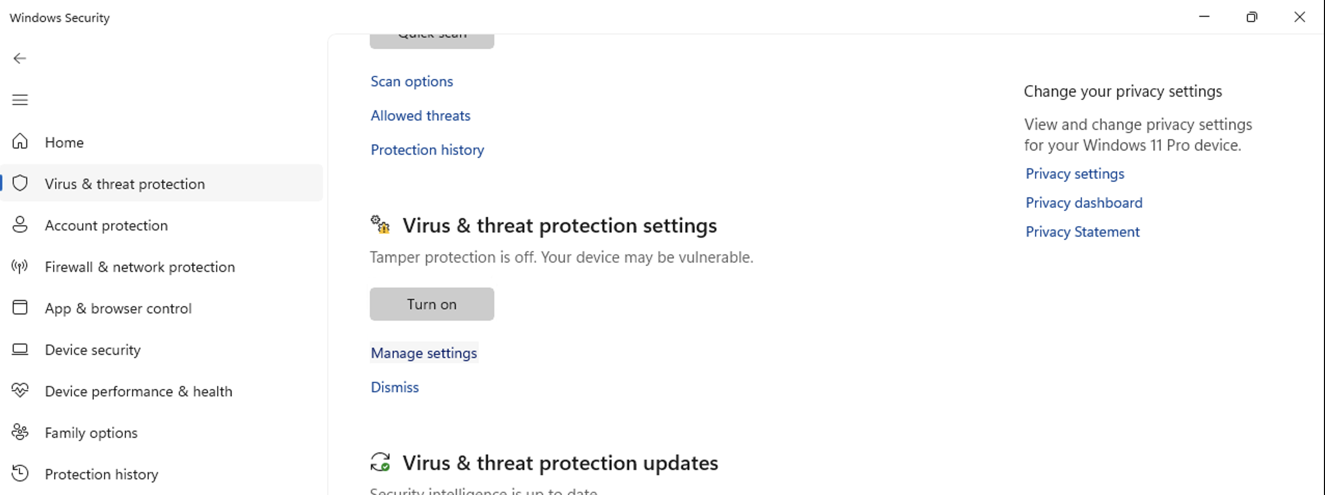This screenshot has height=495, width=1325.
Task: Click the Family options people icon
Action: pos(20,432)
